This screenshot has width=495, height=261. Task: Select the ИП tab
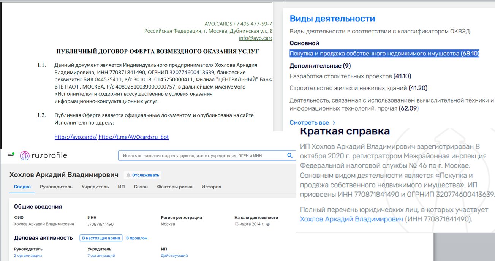[121, 187]
